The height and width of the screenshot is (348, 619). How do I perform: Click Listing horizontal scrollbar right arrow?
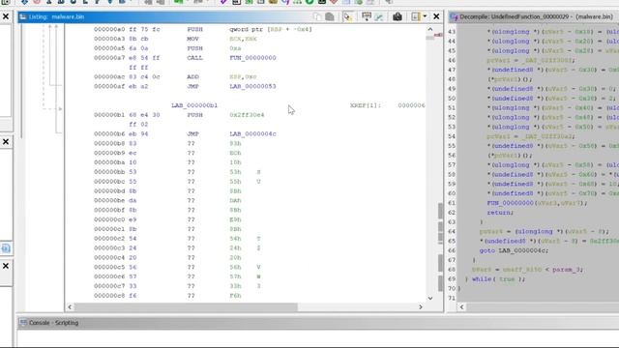tap(421, 307)
